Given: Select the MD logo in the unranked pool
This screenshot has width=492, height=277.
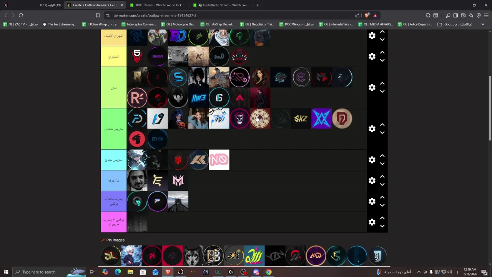Looking at the screenshot, I should click(316, 255).
